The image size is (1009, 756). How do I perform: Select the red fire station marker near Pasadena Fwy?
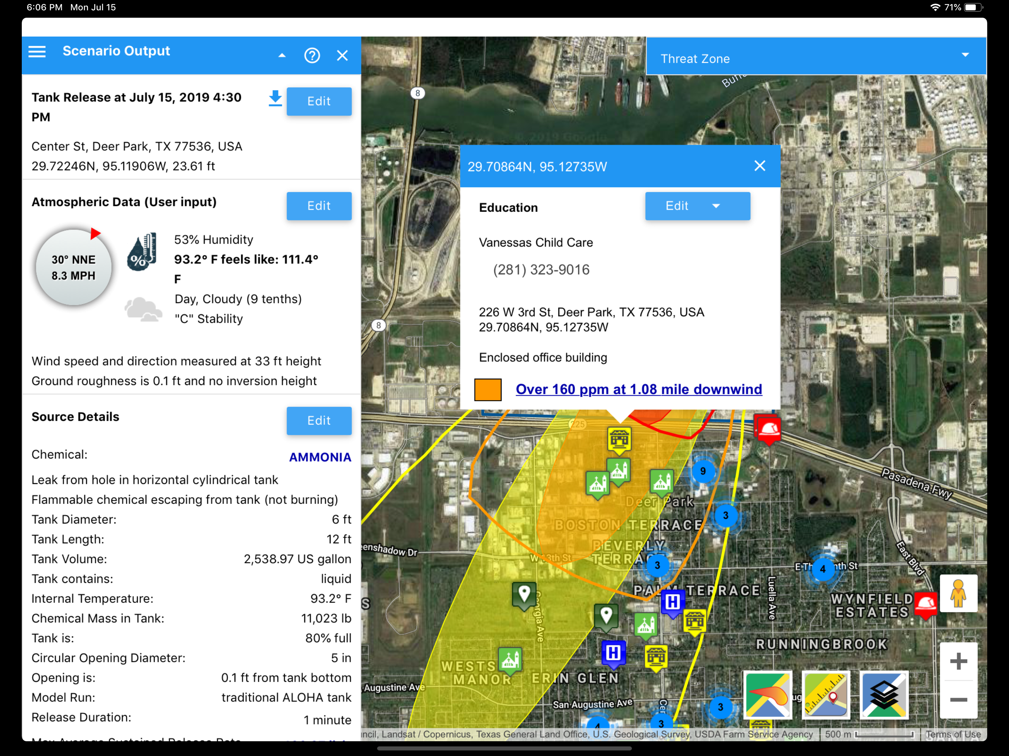point(769,430)
